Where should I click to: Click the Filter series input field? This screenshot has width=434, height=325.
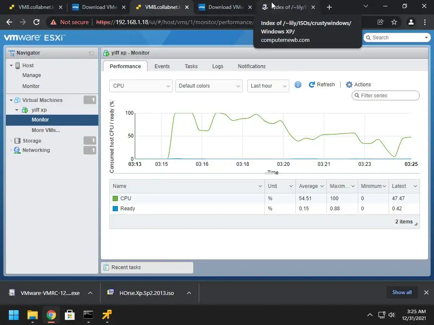pos(386,96)
